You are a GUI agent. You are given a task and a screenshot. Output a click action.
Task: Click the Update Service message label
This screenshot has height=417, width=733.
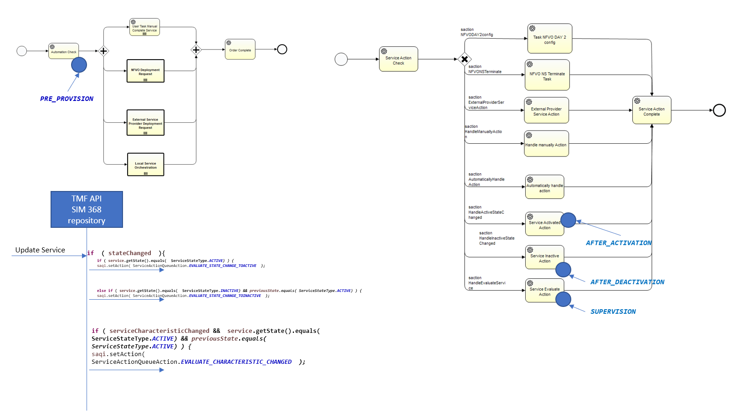tap(40, 250)
